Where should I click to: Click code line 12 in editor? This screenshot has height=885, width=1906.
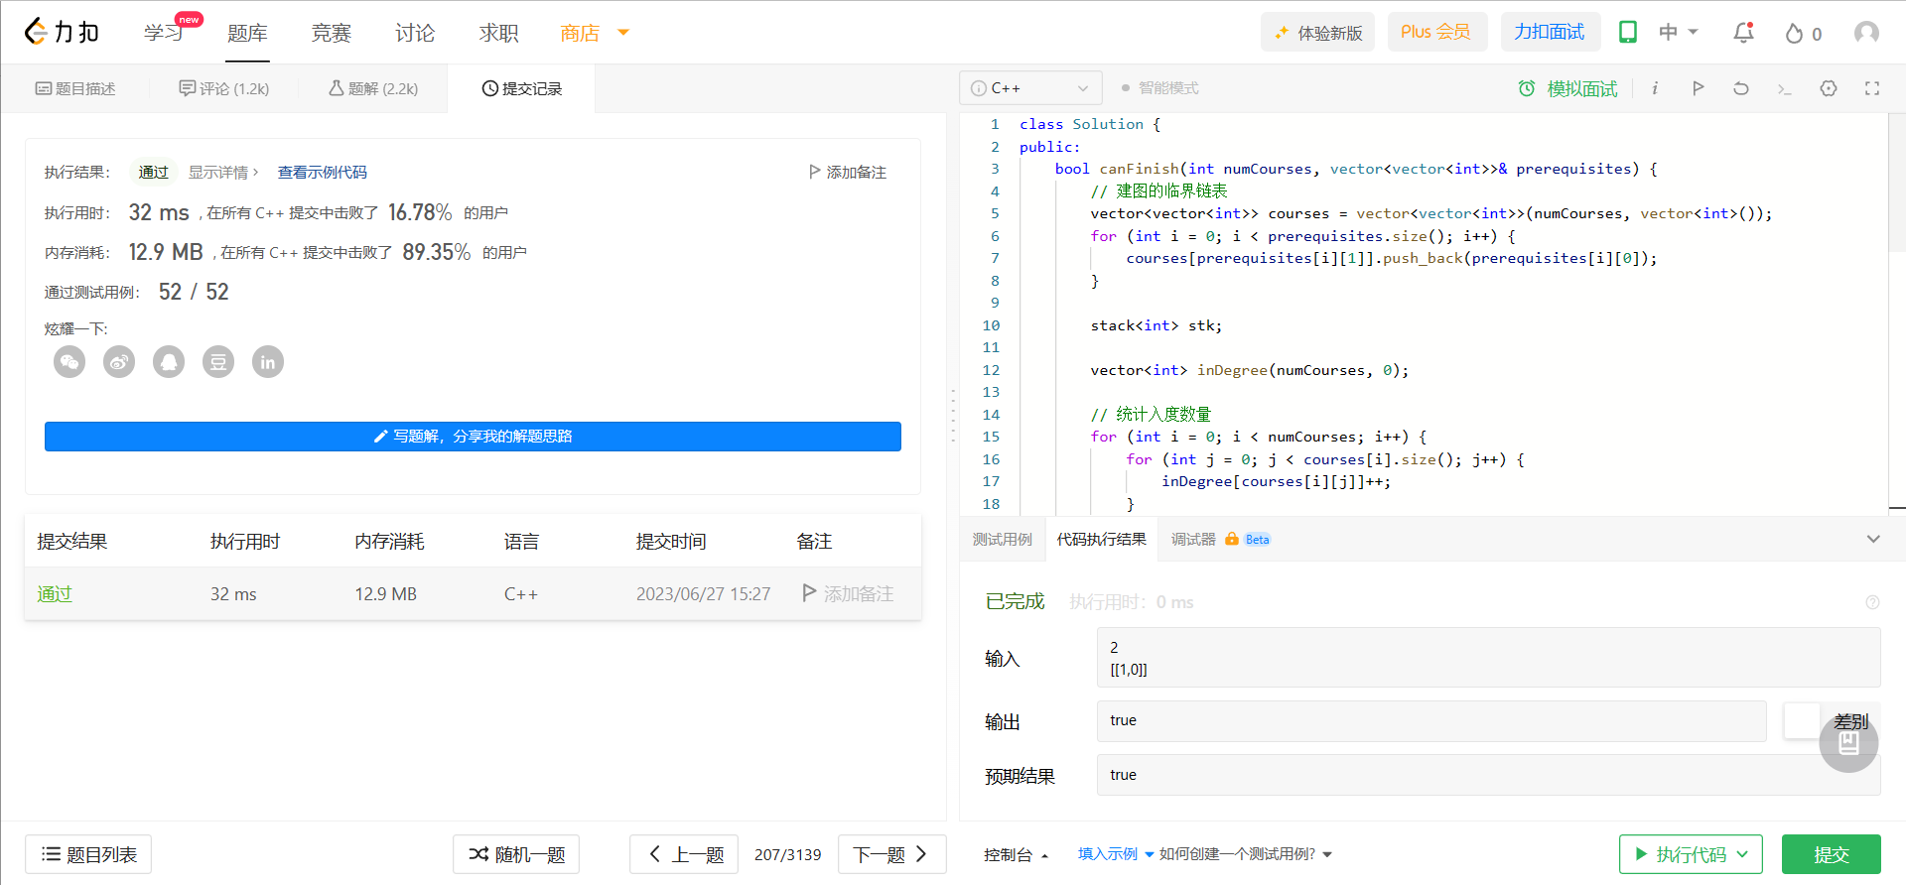[1249, 370]
